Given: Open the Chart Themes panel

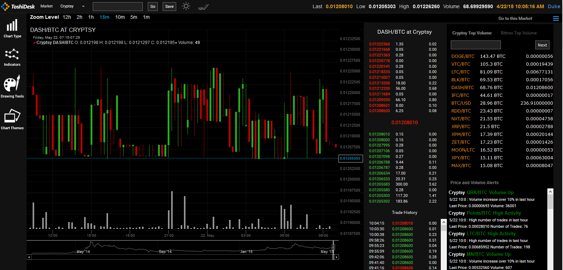Looking at the screenshot, I should point(12,119).
